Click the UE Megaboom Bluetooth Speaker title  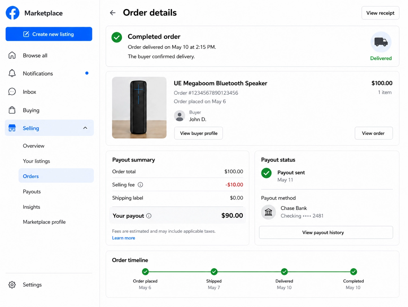pos(220,83)
